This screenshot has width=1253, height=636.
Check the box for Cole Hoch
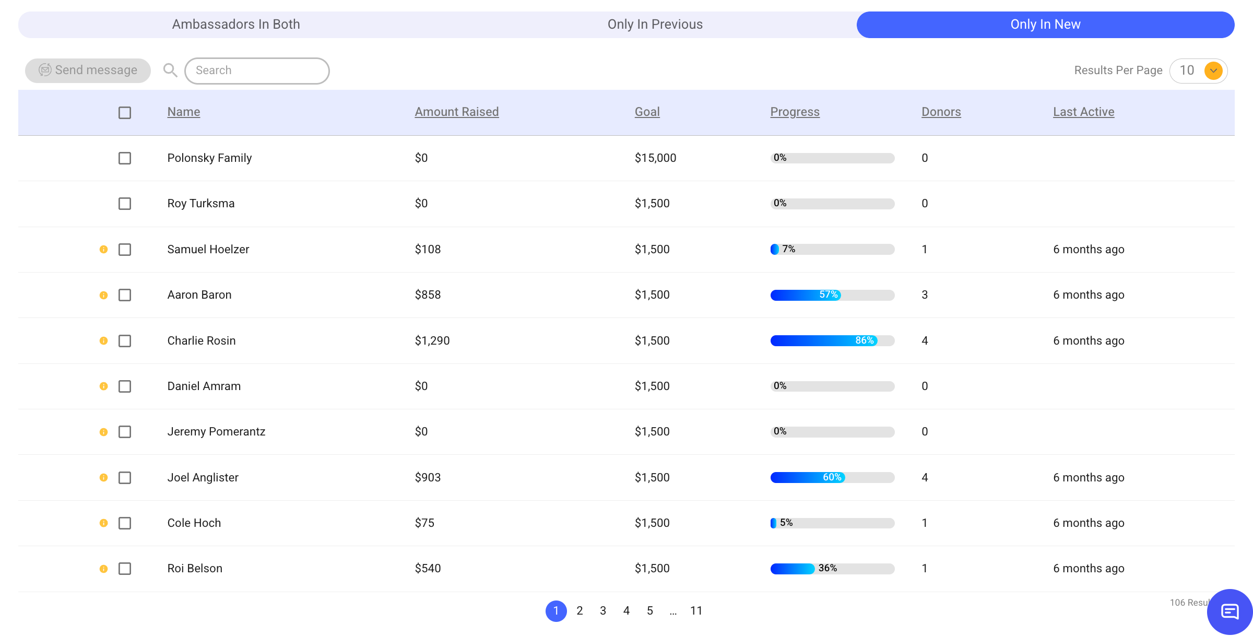point(125,523)
